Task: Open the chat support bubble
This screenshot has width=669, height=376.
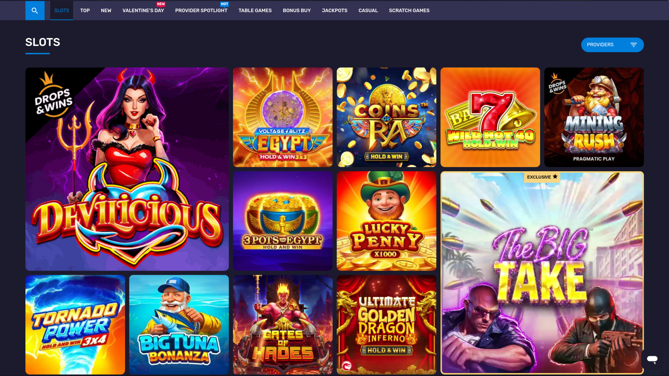Action: tap(652, 360)
